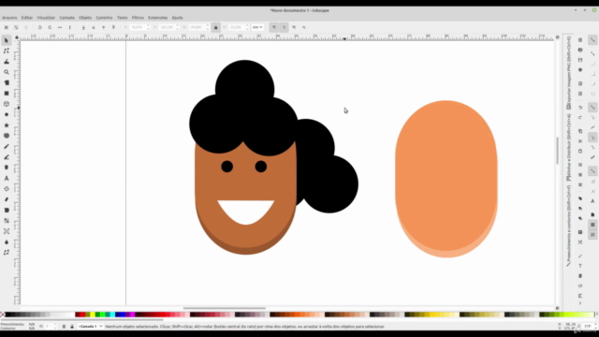
Task: Toggle enable snapping at top of snap bar
Action: 592,39
